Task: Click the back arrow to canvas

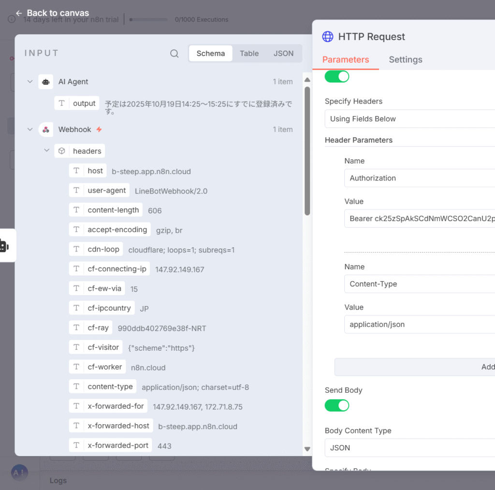Action: 19,13
